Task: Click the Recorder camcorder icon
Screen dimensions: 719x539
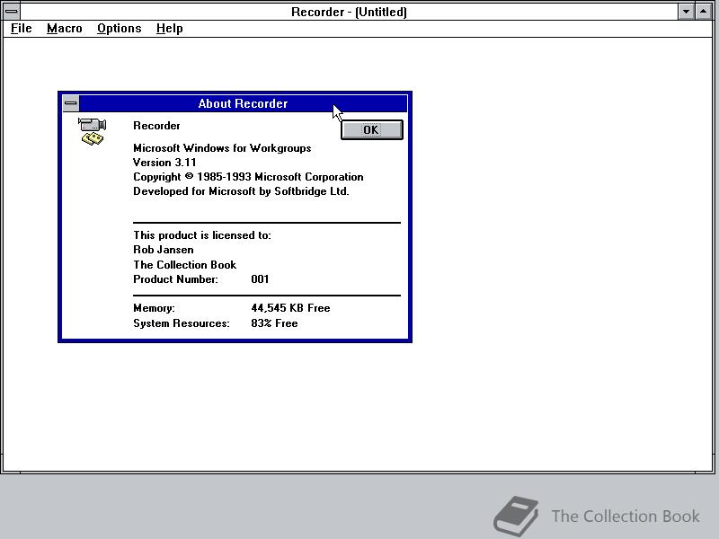Action: pyautogui.click(x=93, y=131)
